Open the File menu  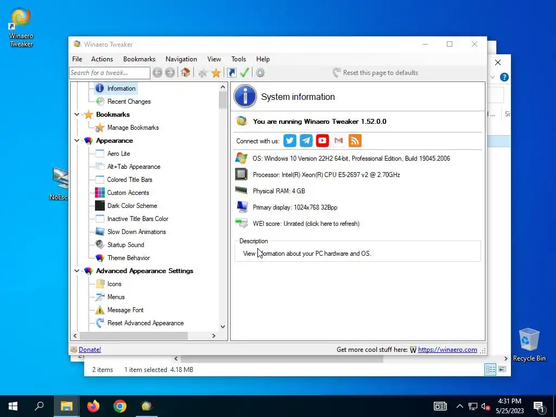click(77, 59)
